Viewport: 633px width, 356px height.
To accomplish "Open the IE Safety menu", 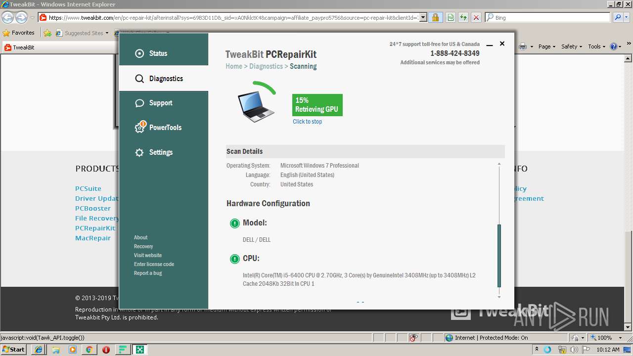I will (x=572, y=46).
